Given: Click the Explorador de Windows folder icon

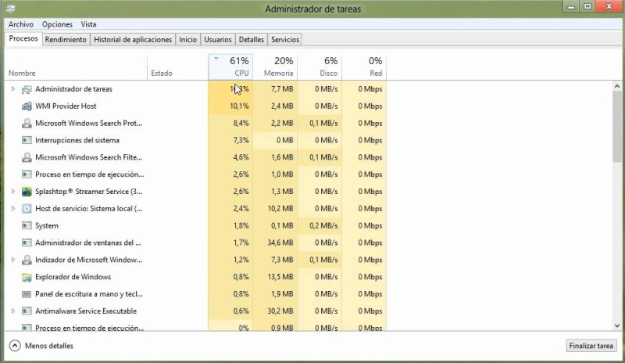Looking at the screenshot, I should [27, 277].
